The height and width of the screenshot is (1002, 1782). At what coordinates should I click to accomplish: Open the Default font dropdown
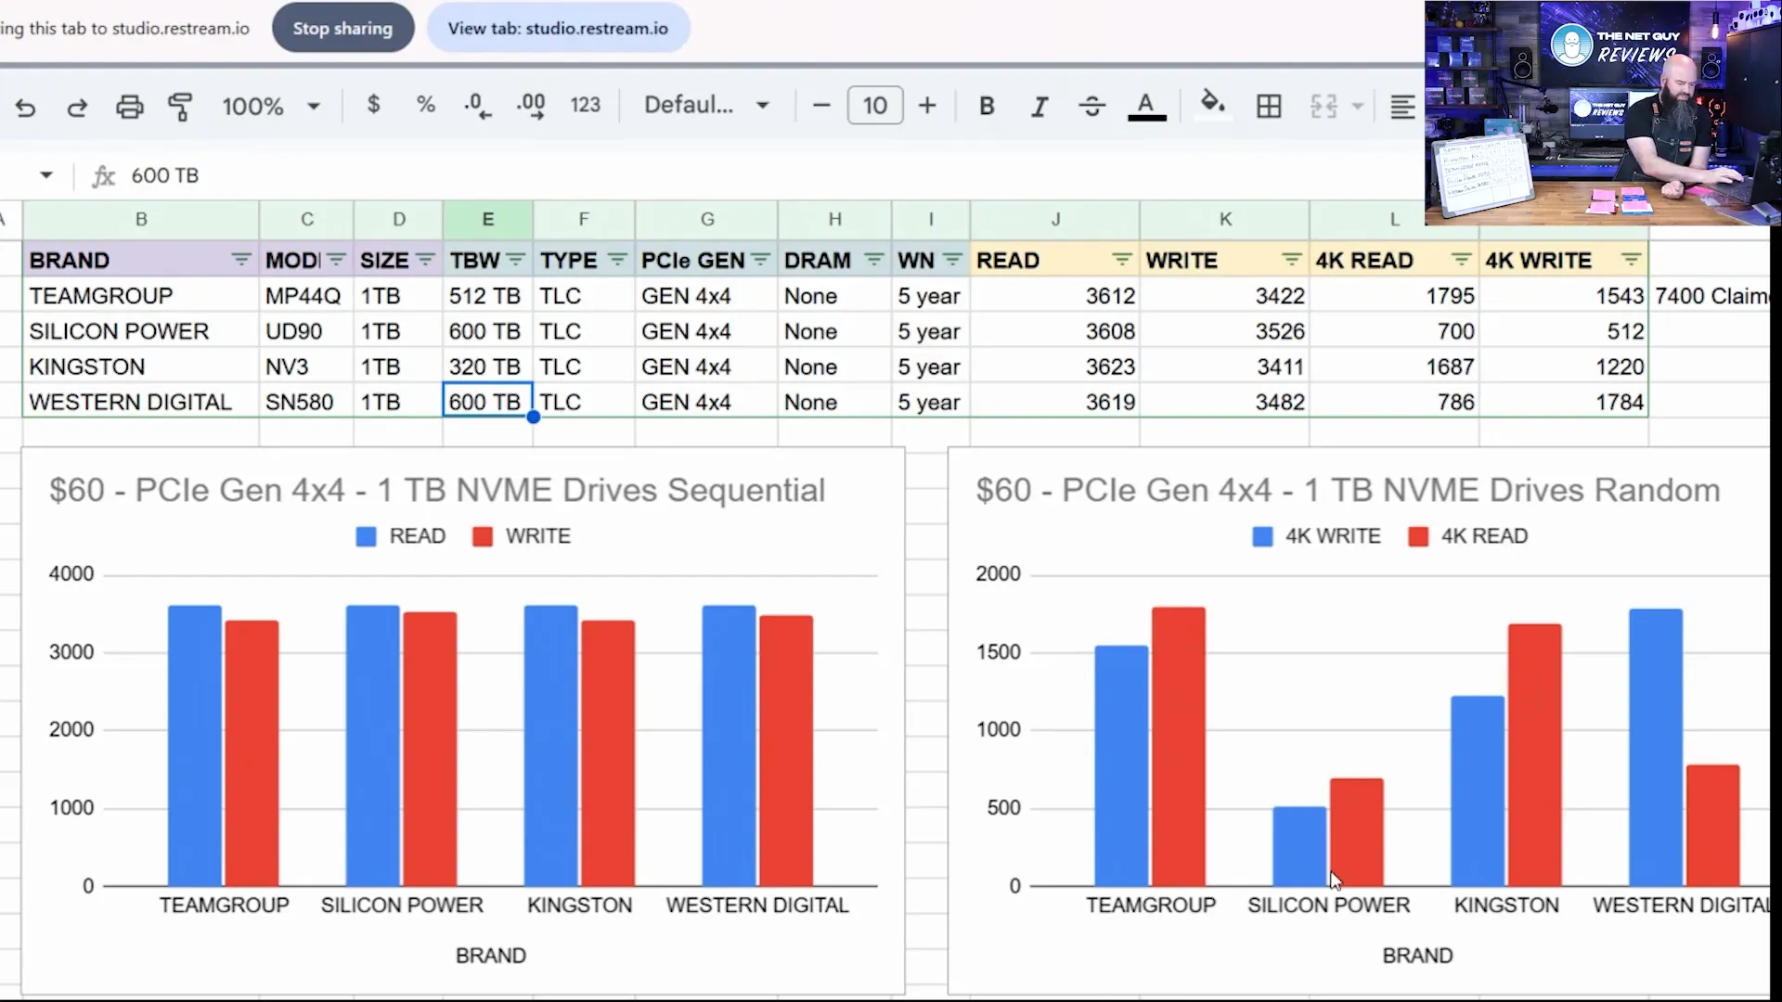click(x=707, y=105)
